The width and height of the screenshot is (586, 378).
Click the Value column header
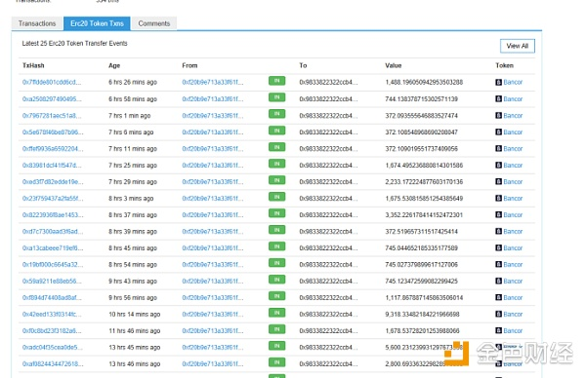(x=394, y=65)
